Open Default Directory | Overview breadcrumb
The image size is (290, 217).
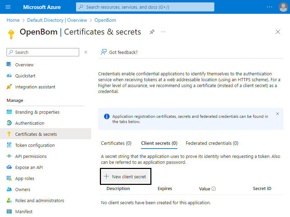(x=57, y=20)
